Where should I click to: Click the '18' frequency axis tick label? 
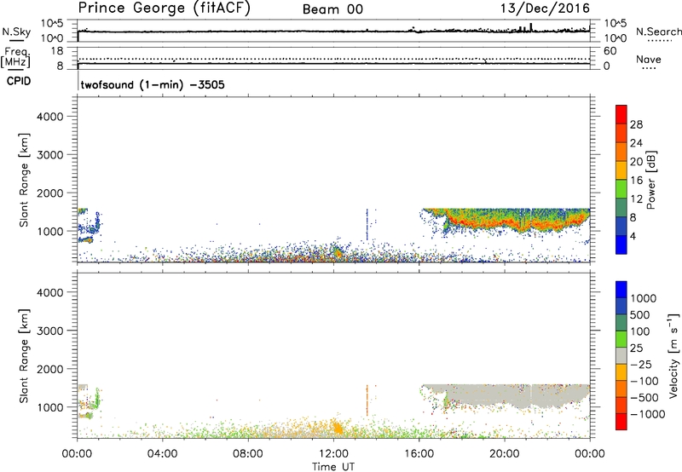pos(57,51)
